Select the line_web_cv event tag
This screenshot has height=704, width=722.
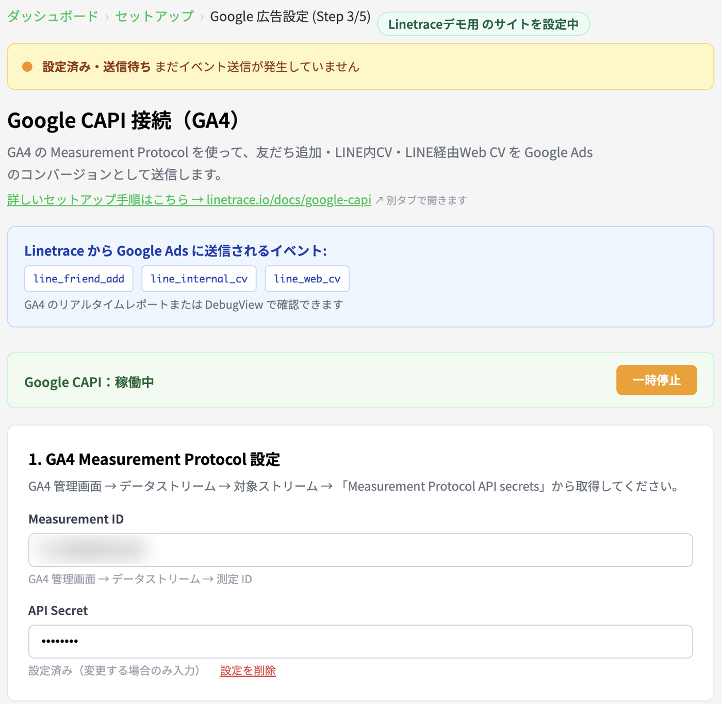tap(307, 279)
